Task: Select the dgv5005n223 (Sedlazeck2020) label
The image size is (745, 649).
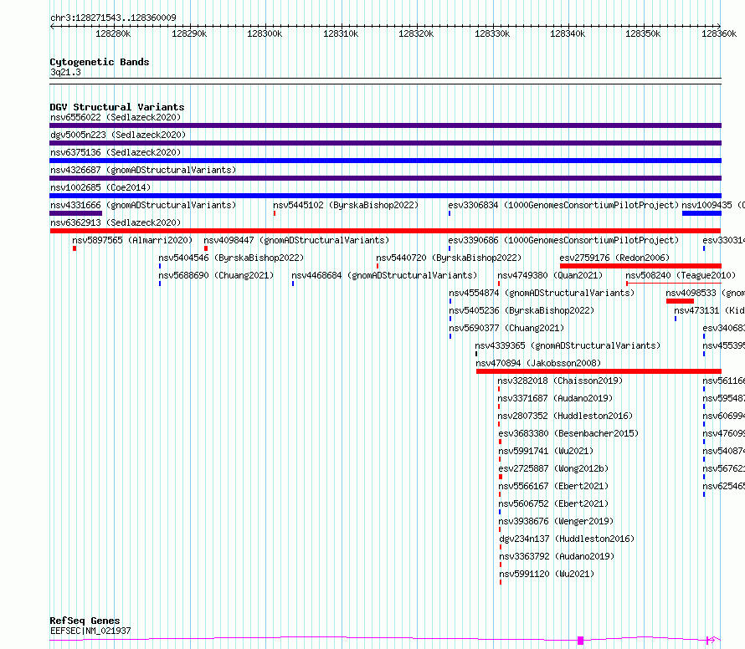Action: (118, 135)
